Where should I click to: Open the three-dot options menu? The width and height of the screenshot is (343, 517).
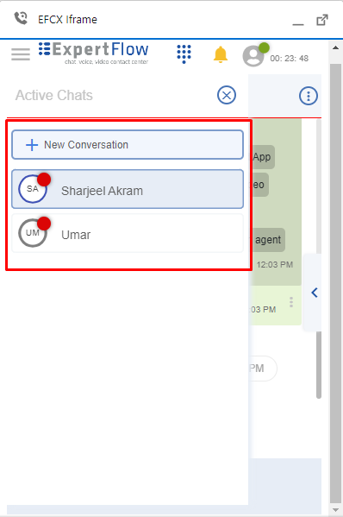[309, 96]
